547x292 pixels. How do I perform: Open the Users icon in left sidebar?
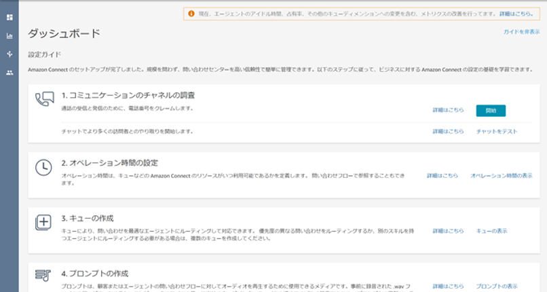pos(10,72)
